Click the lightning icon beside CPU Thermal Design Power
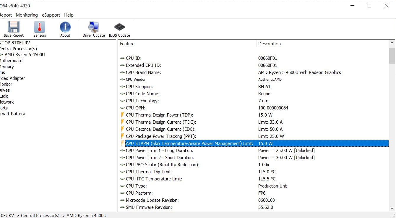 click(x=122, y=115)
